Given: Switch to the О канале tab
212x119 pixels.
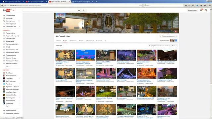Looking at the screenshot, I should 99,41.
